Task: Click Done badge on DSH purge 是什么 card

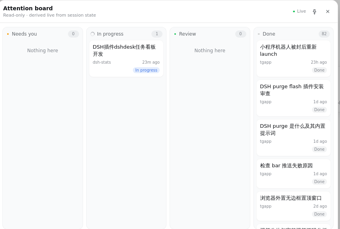Action: point(319,149)
